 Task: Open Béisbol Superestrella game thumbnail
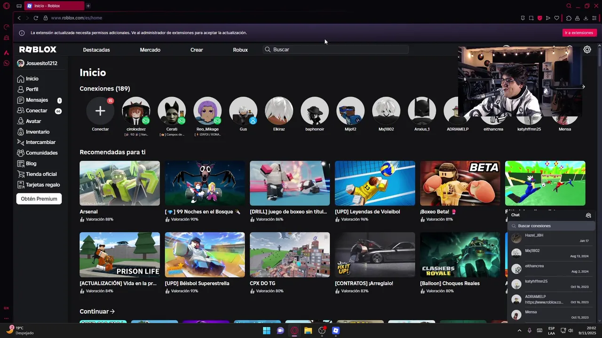pyautogui.click(x=205, y=255)
